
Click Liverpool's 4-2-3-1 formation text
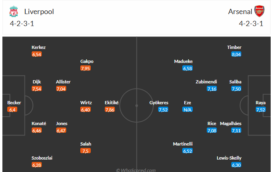(22, 23)
